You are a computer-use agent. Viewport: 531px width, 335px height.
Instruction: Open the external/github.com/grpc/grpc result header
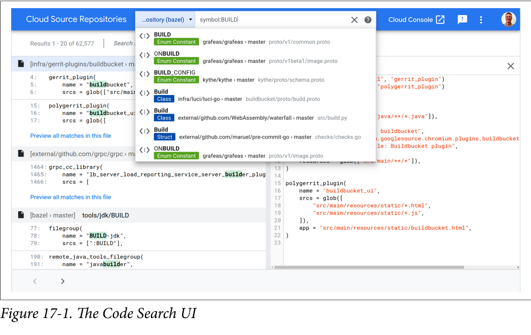[x=74, y=154]
